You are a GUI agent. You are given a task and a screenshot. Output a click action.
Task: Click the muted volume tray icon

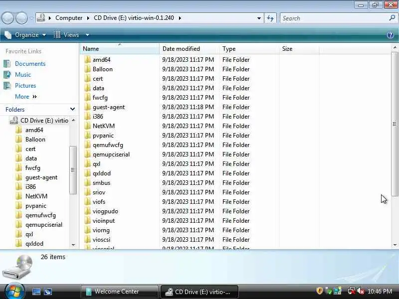tap(361, 291)
